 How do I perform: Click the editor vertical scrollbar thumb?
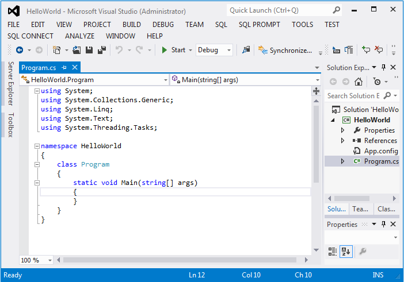pos(316,144)
